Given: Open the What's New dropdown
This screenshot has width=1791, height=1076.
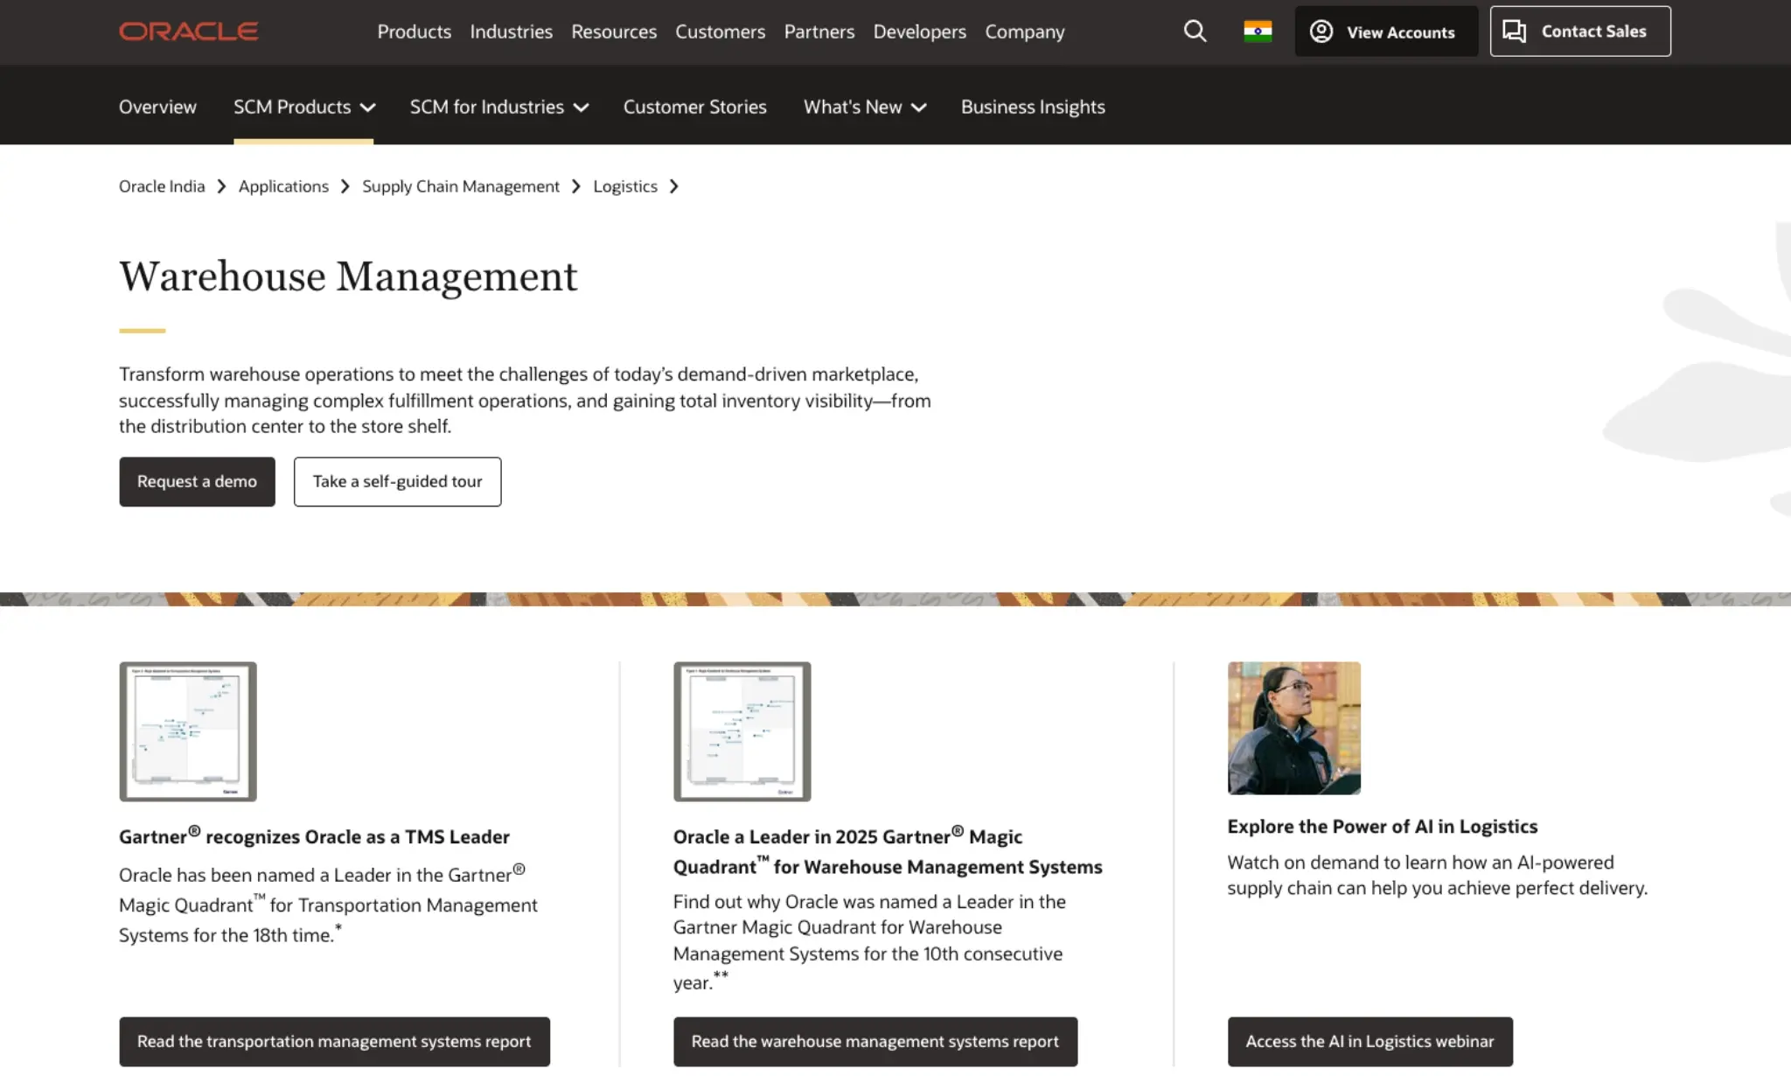Looking at the screenshot, I should click(863, 107).
